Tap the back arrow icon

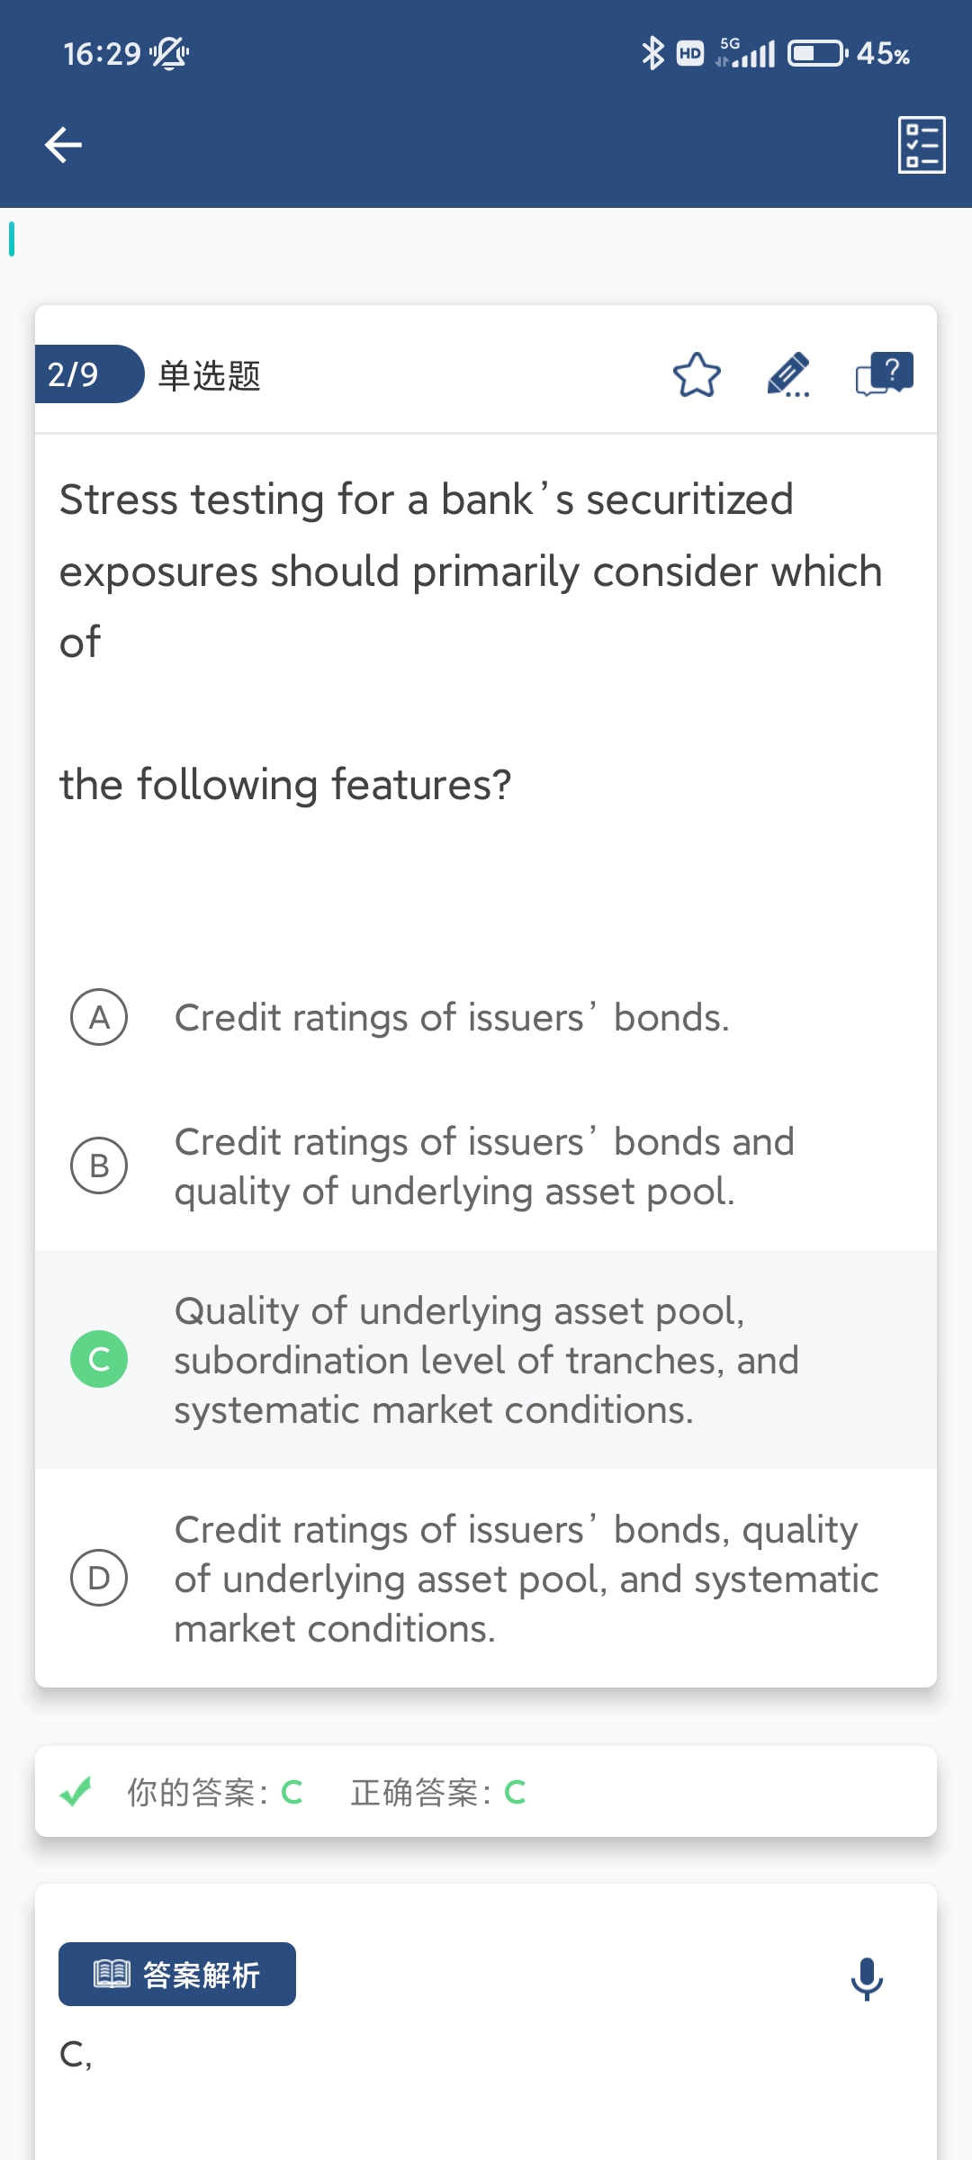[63, 145]
